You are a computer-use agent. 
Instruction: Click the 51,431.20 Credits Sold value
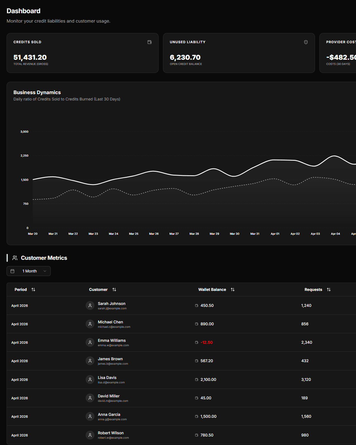point(30,57)
